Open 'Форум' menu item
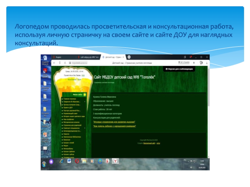The width and height of the screenshot is (250, 187). [66, 146]
